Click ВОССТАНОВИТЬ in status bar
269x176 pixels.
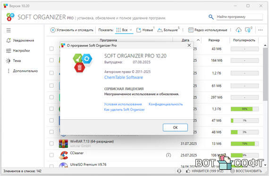point(246,171)
